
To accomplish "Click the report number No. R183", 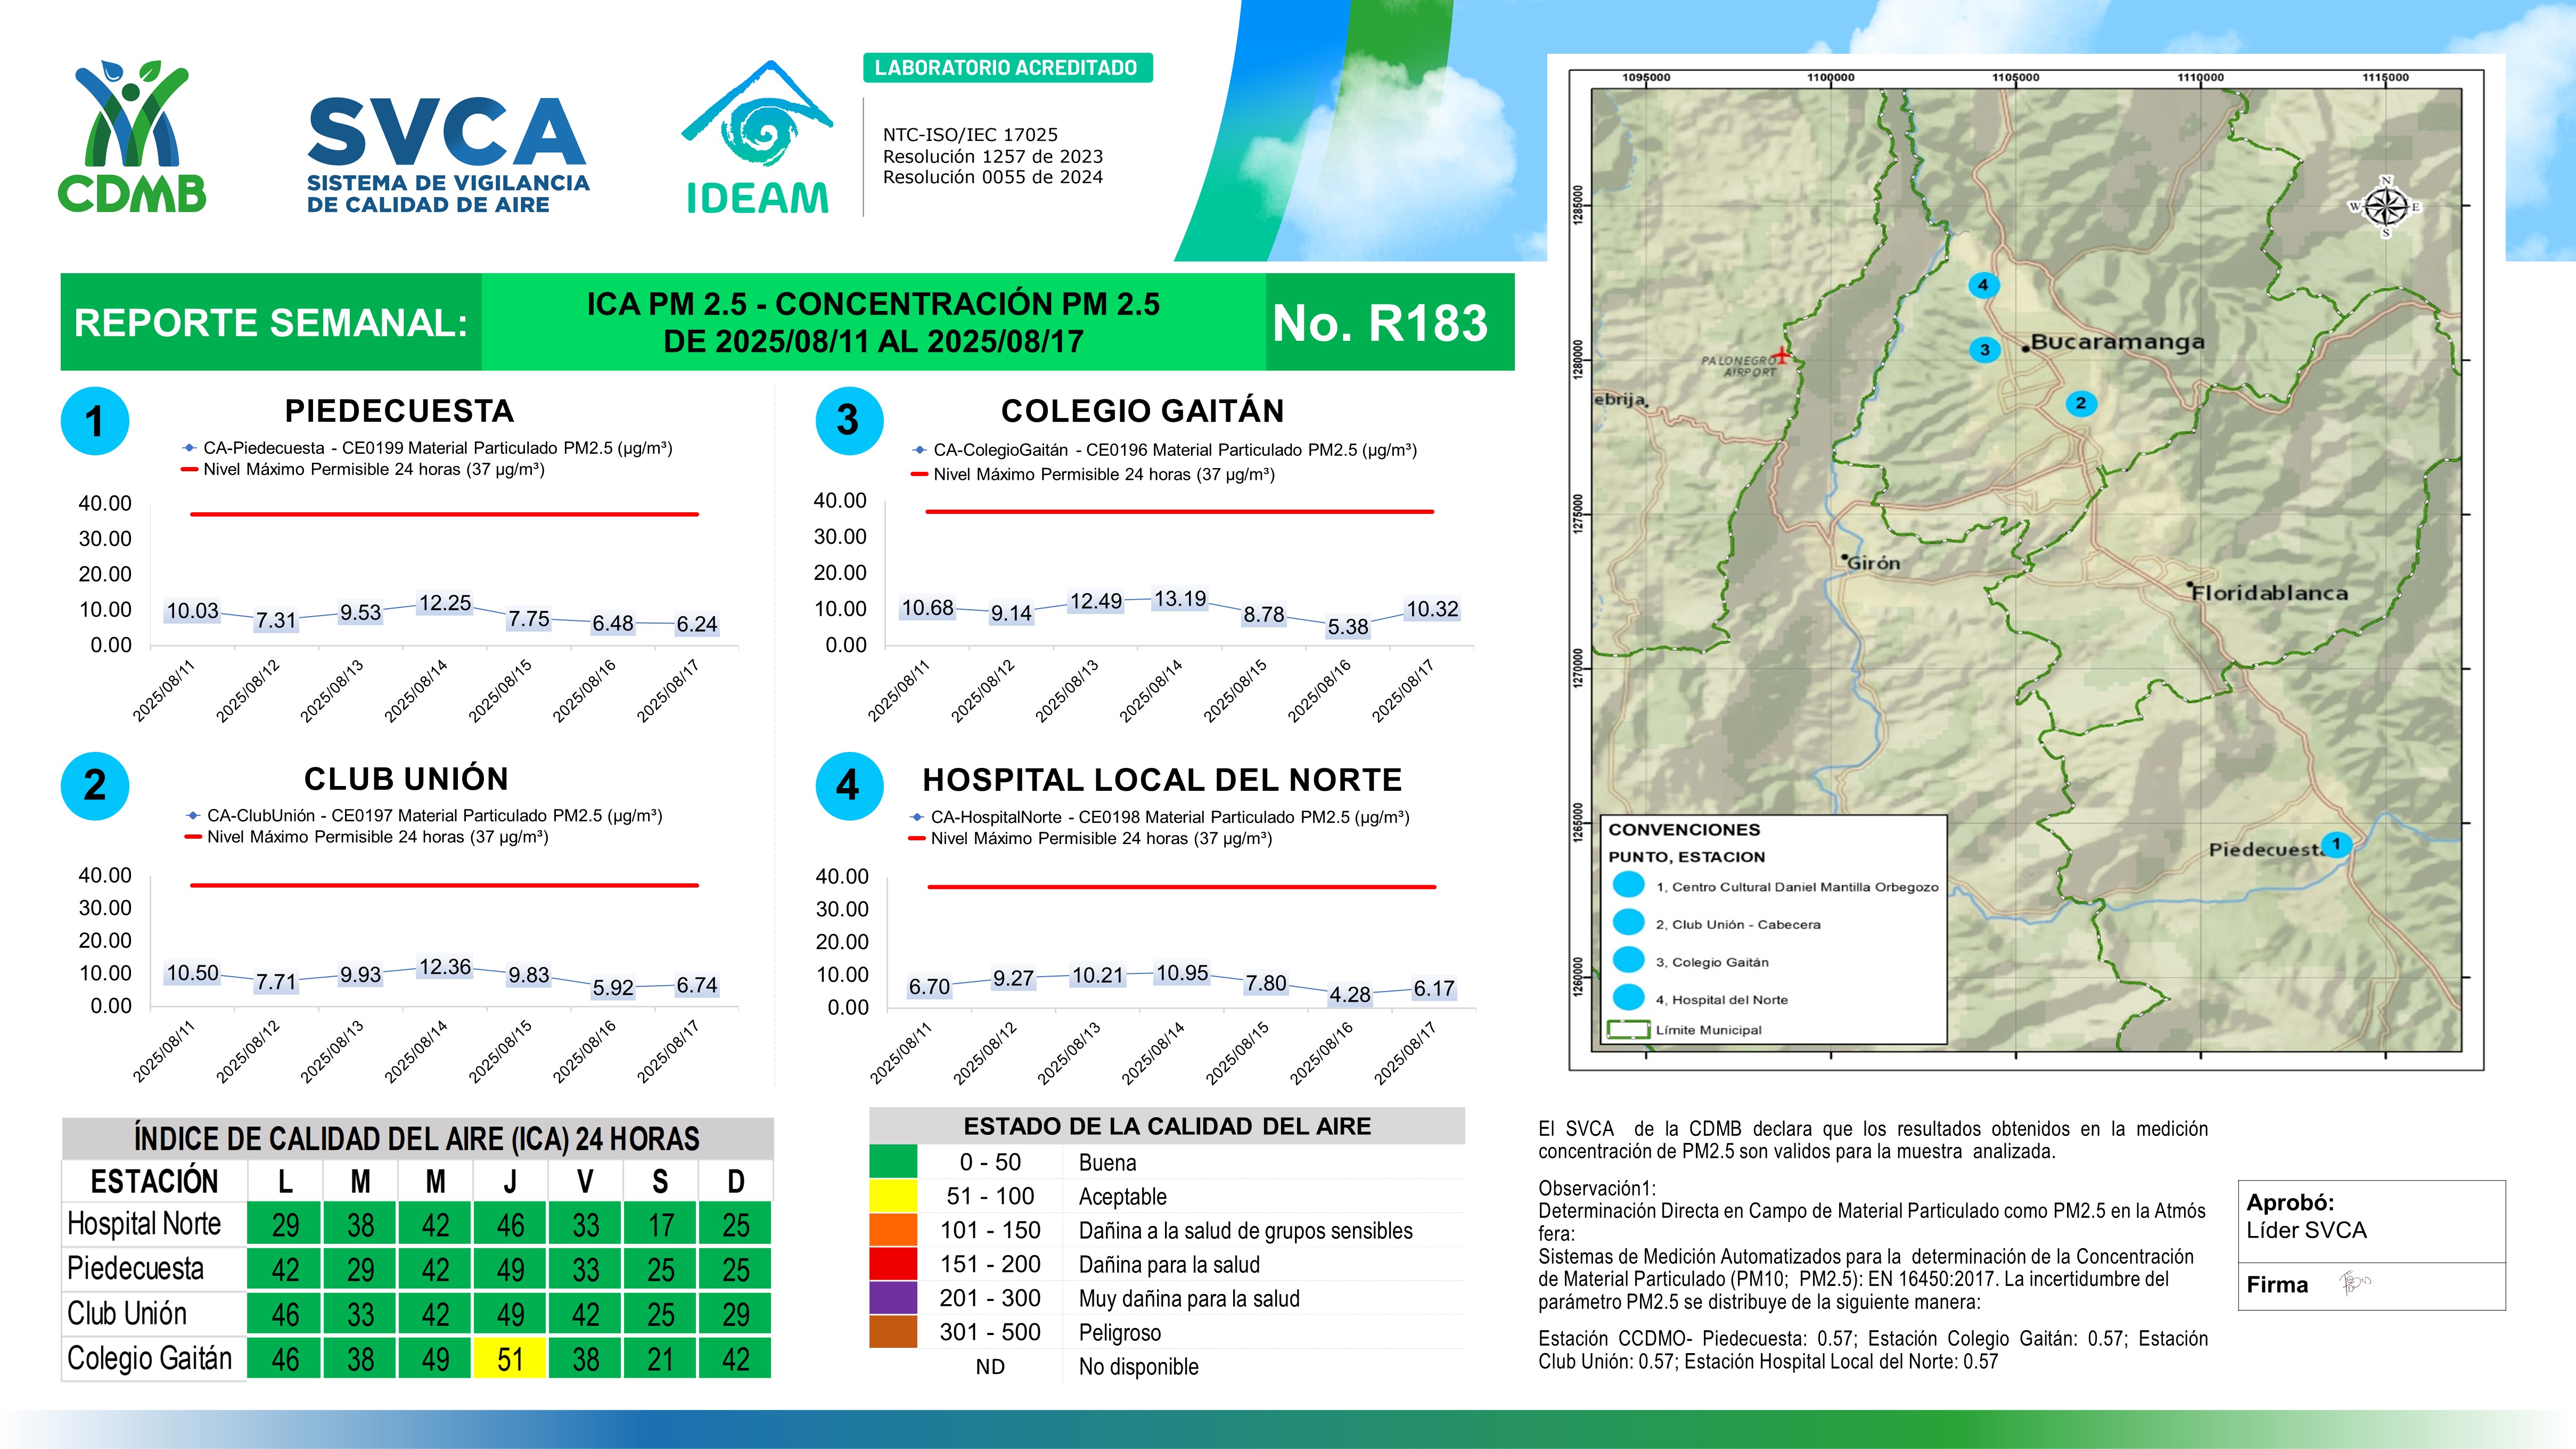I will (1380, 323).
